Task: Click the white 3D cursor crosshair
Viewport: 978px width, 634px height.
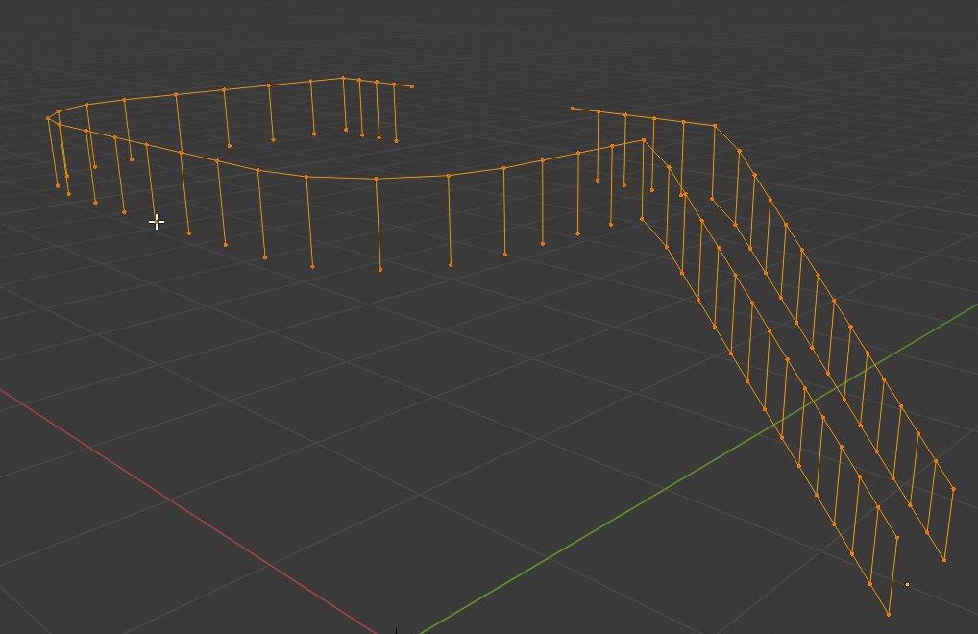Action: (x=157, y=221)
